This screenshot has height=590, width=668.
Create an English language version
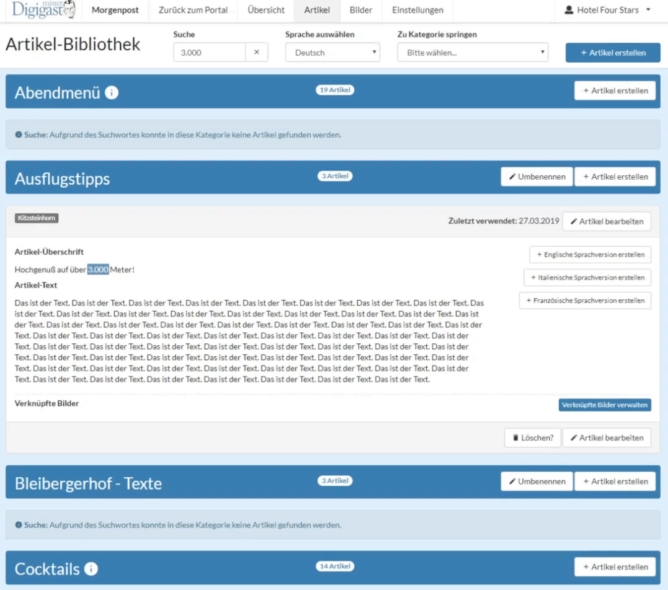click(590, 255)
